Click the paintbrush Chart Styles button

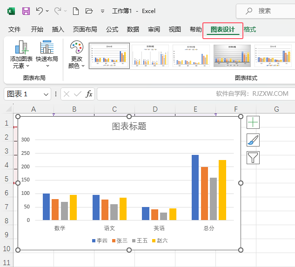(253, 140)
